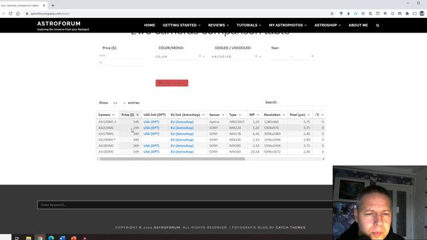Open the COOLED / UNCOOLED dropdown
The width and height of the screenshot is (427, 240).
coord(236,57)
